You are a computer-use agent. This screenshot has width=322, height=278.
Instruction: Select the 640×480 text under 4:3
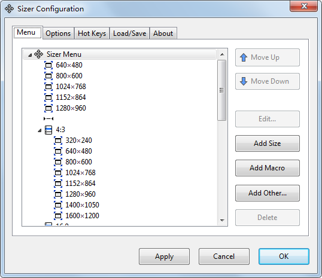coord(78,151)
